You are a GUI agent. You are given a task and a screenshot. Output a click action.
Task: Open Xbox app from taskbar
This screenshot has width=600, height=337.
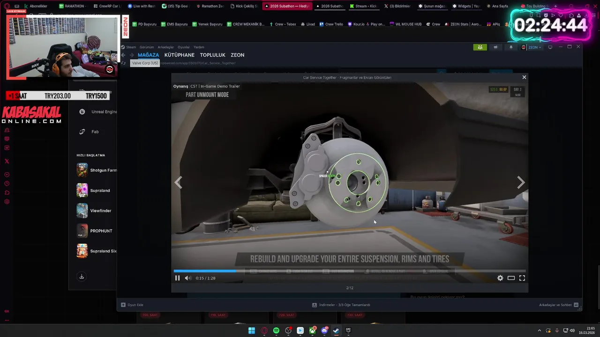tap(312, 330)
